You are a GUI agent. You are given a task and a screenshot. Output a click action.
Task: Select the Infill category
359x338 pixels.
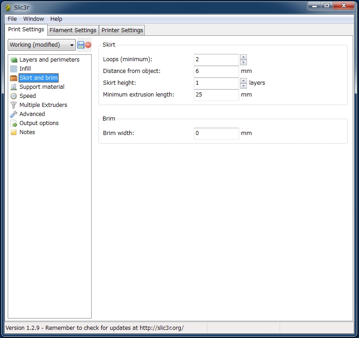(x=25, y=69)
